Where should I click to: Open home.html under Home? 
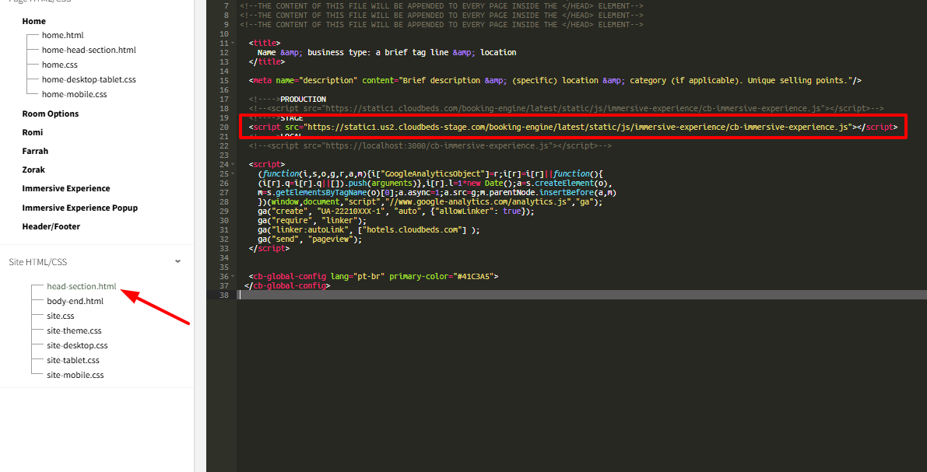pos(62,35)
